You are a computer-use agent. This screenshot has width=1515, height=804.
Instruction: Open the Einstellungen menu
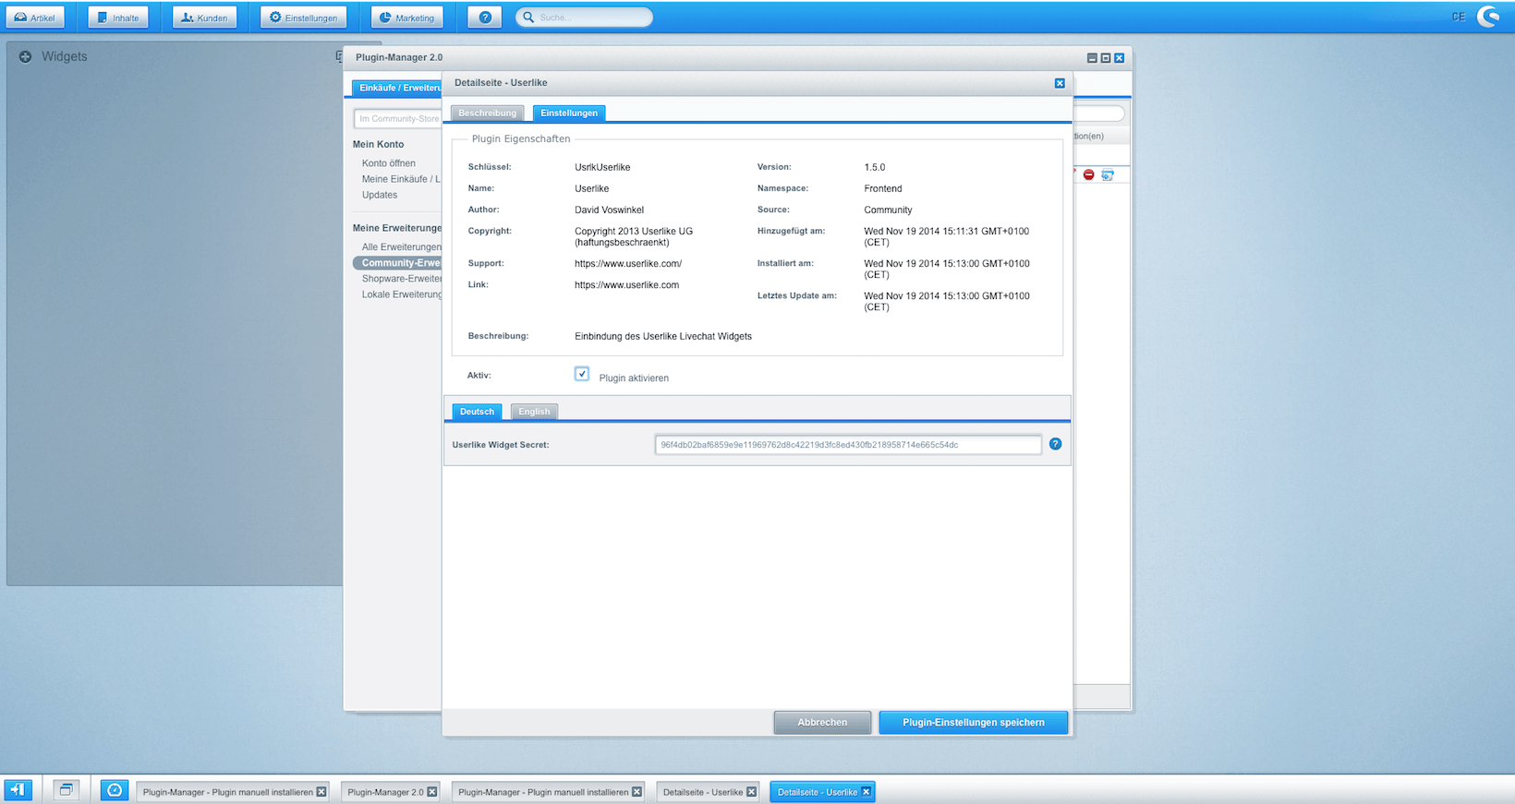click(304, 18)
